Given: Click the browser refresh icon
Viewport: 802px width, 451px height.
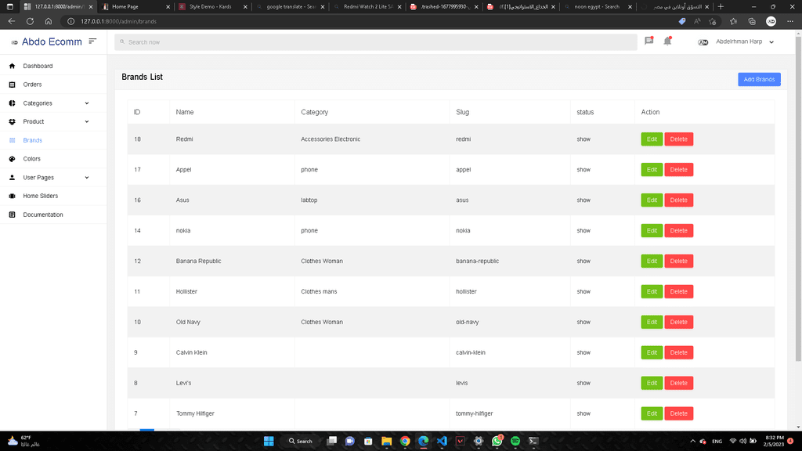Looking at the screenshot, I should tap(31, 21).
